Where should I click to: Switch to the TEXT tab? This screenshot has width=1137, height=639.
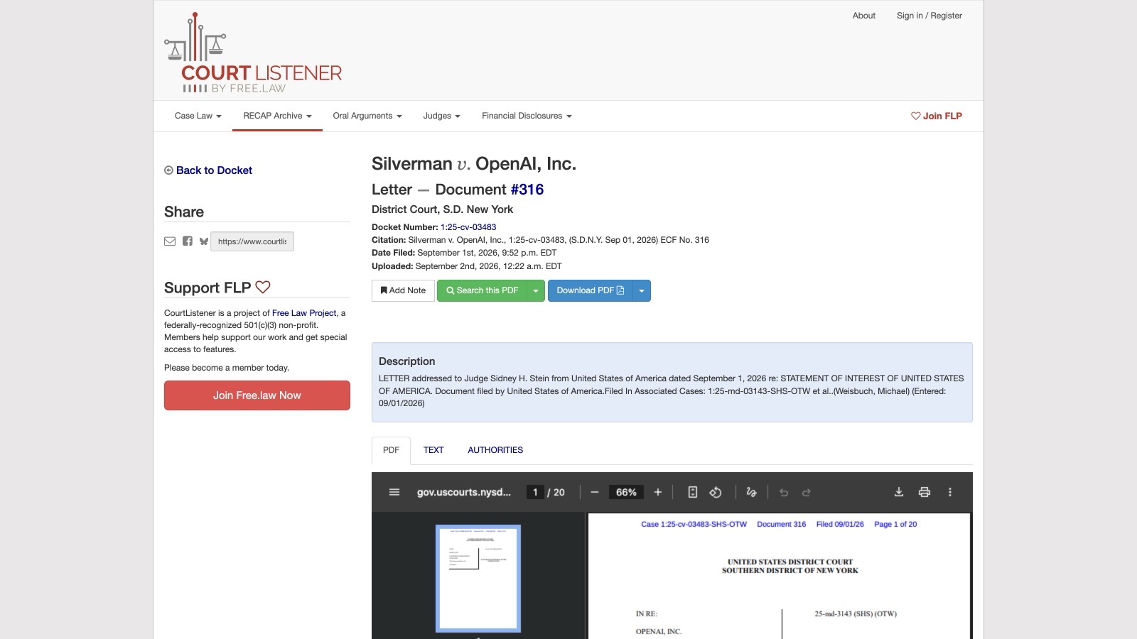point(433,450)
